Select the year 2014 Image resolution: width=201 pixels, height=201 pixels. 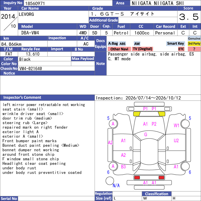pyautogui.click(x=8, y=17)
